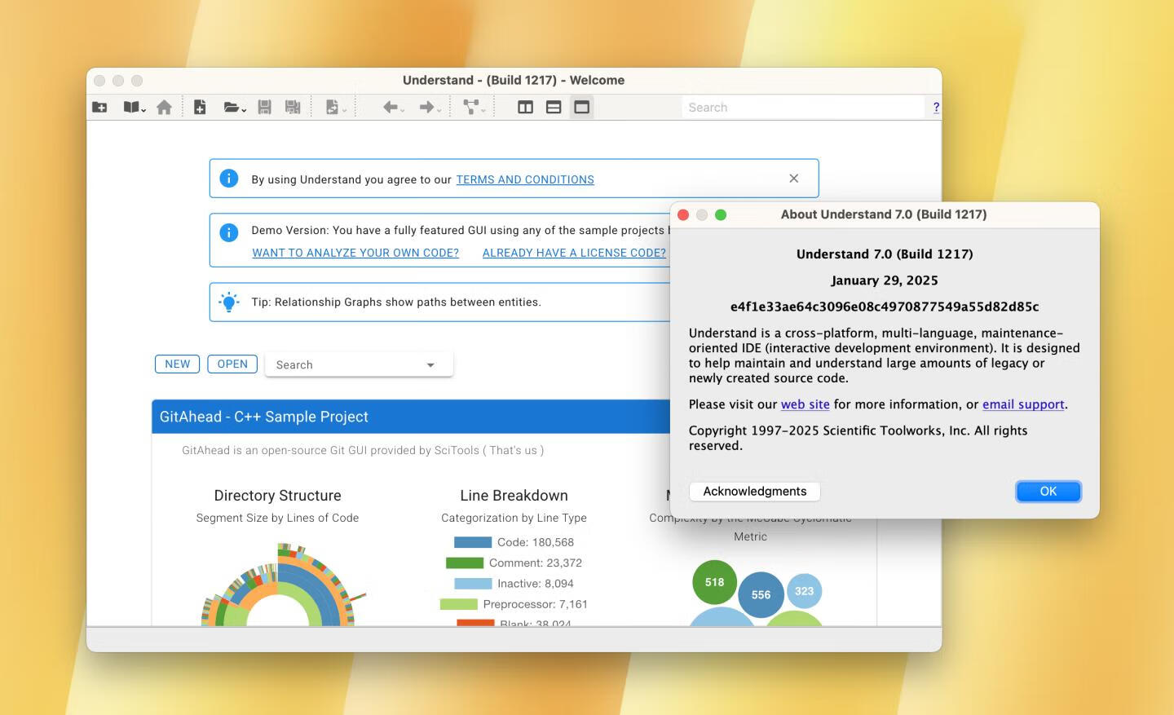The width and height of the screenshot is (1174, 715).
Task: Click the Line Breakdown heading
Action: point(514,496)
